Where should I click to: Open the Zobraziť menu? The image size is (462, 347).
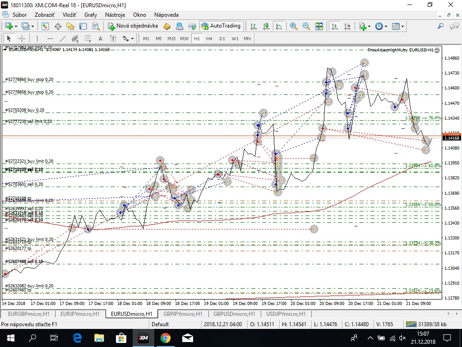[45, 15]
